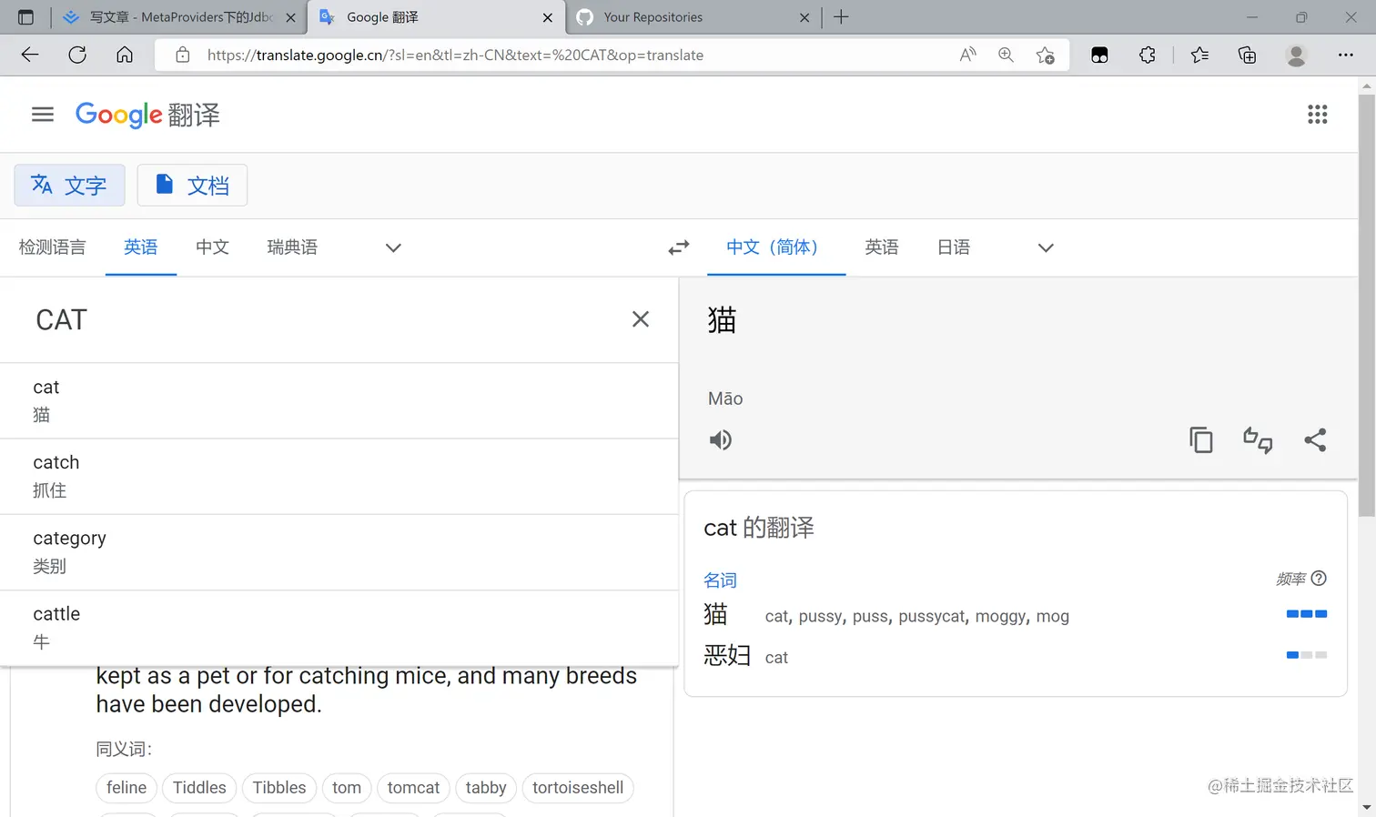Image resolution: width=1376 pixels, height=817 pixels.
Task: Pick the 'category' suggestion
Action: coord(339,552)
